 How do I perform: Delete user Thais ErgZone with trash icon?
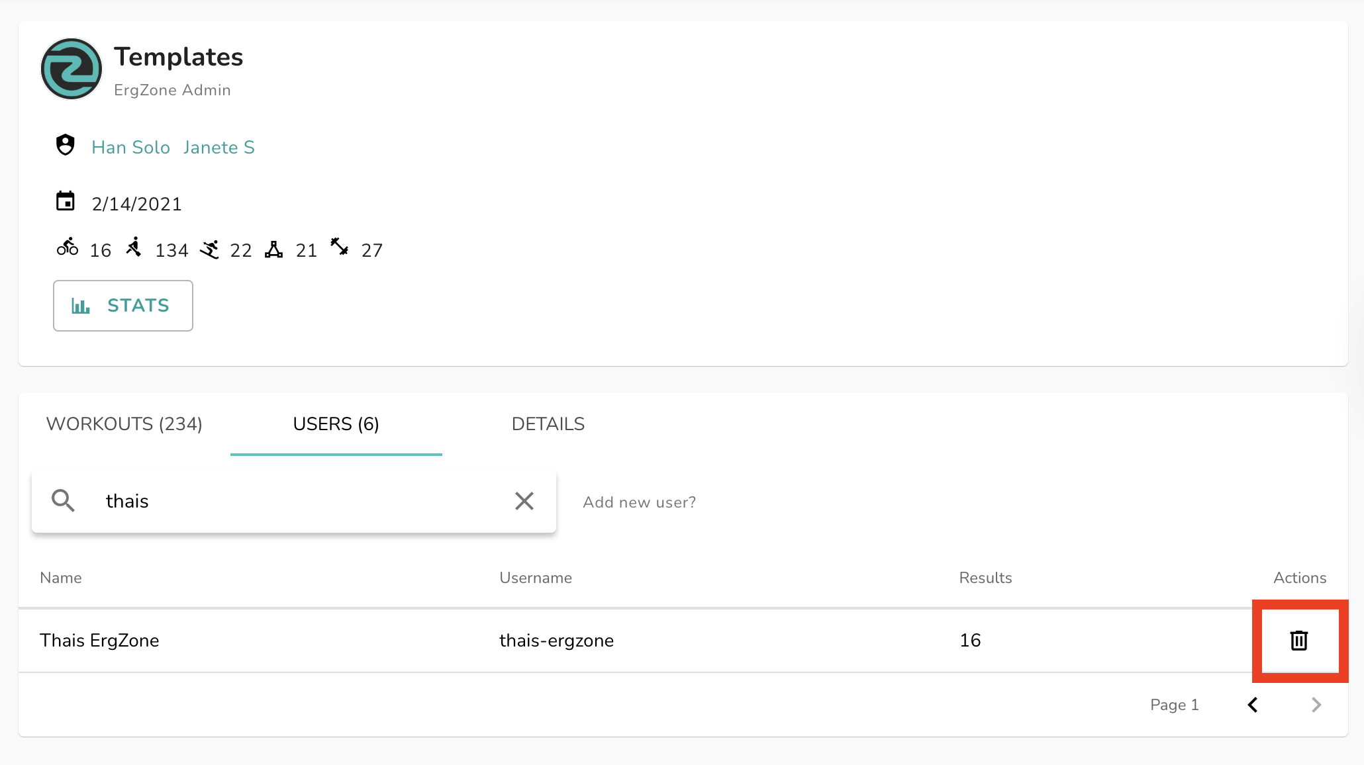(1298, 640)
